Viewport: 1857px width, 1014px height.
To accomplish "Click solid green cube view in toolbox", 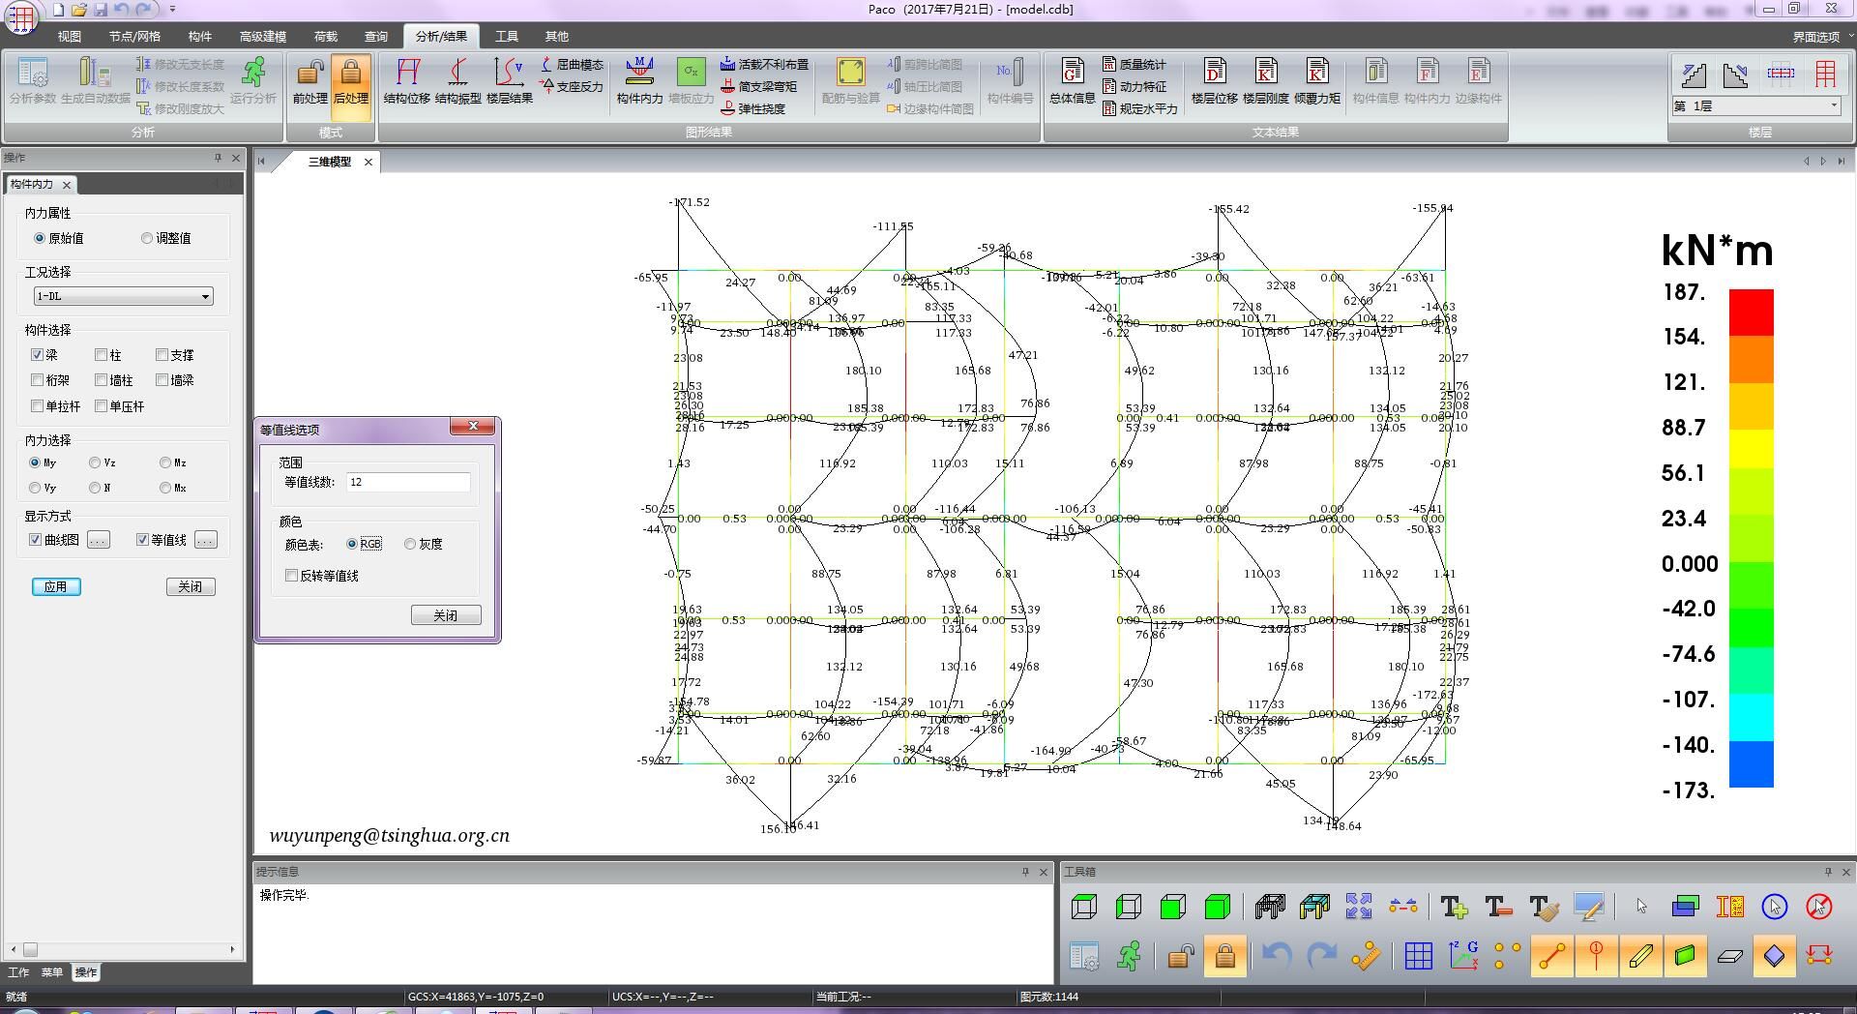I will pos(1218,907).
